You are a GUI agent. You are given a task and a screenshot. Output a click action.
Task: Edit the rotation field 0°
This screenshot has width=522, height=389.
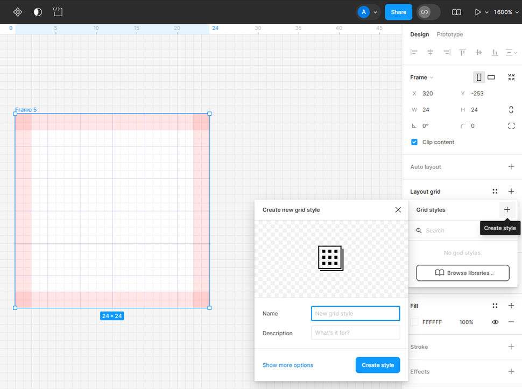[433, 126]
